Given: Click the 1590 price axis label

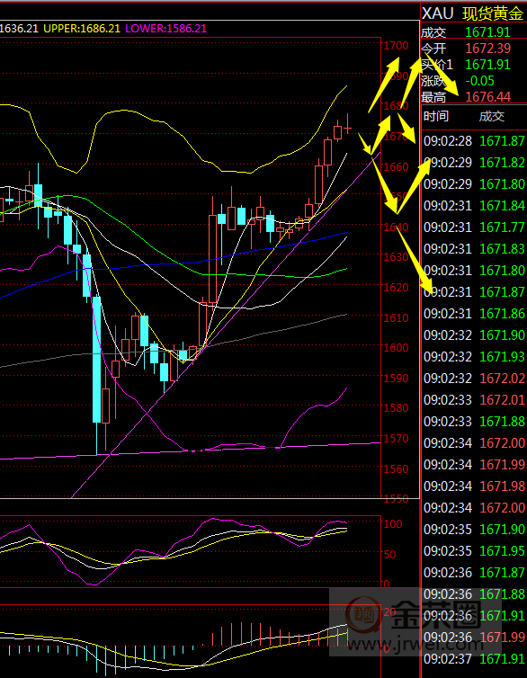Looking at the screenshot, I should [x=397, y=378].
